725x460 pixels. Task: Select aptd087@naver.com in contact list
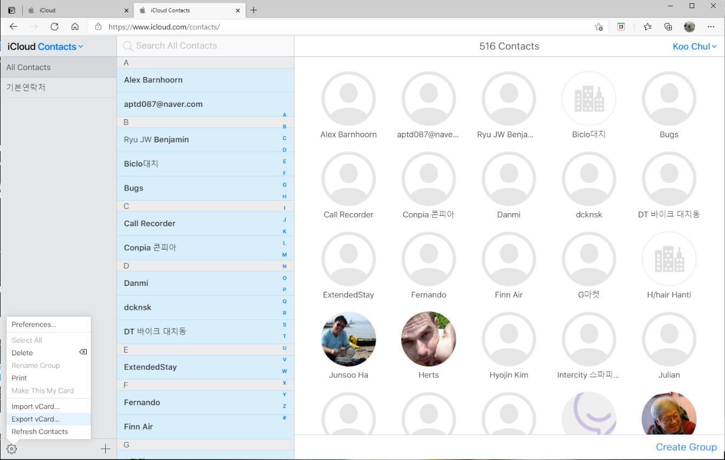click(206, 104)
